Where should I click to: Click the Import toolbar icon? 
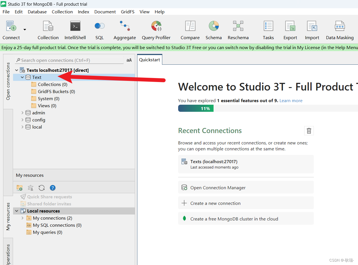pyautogui.click(x=312, y=26)
